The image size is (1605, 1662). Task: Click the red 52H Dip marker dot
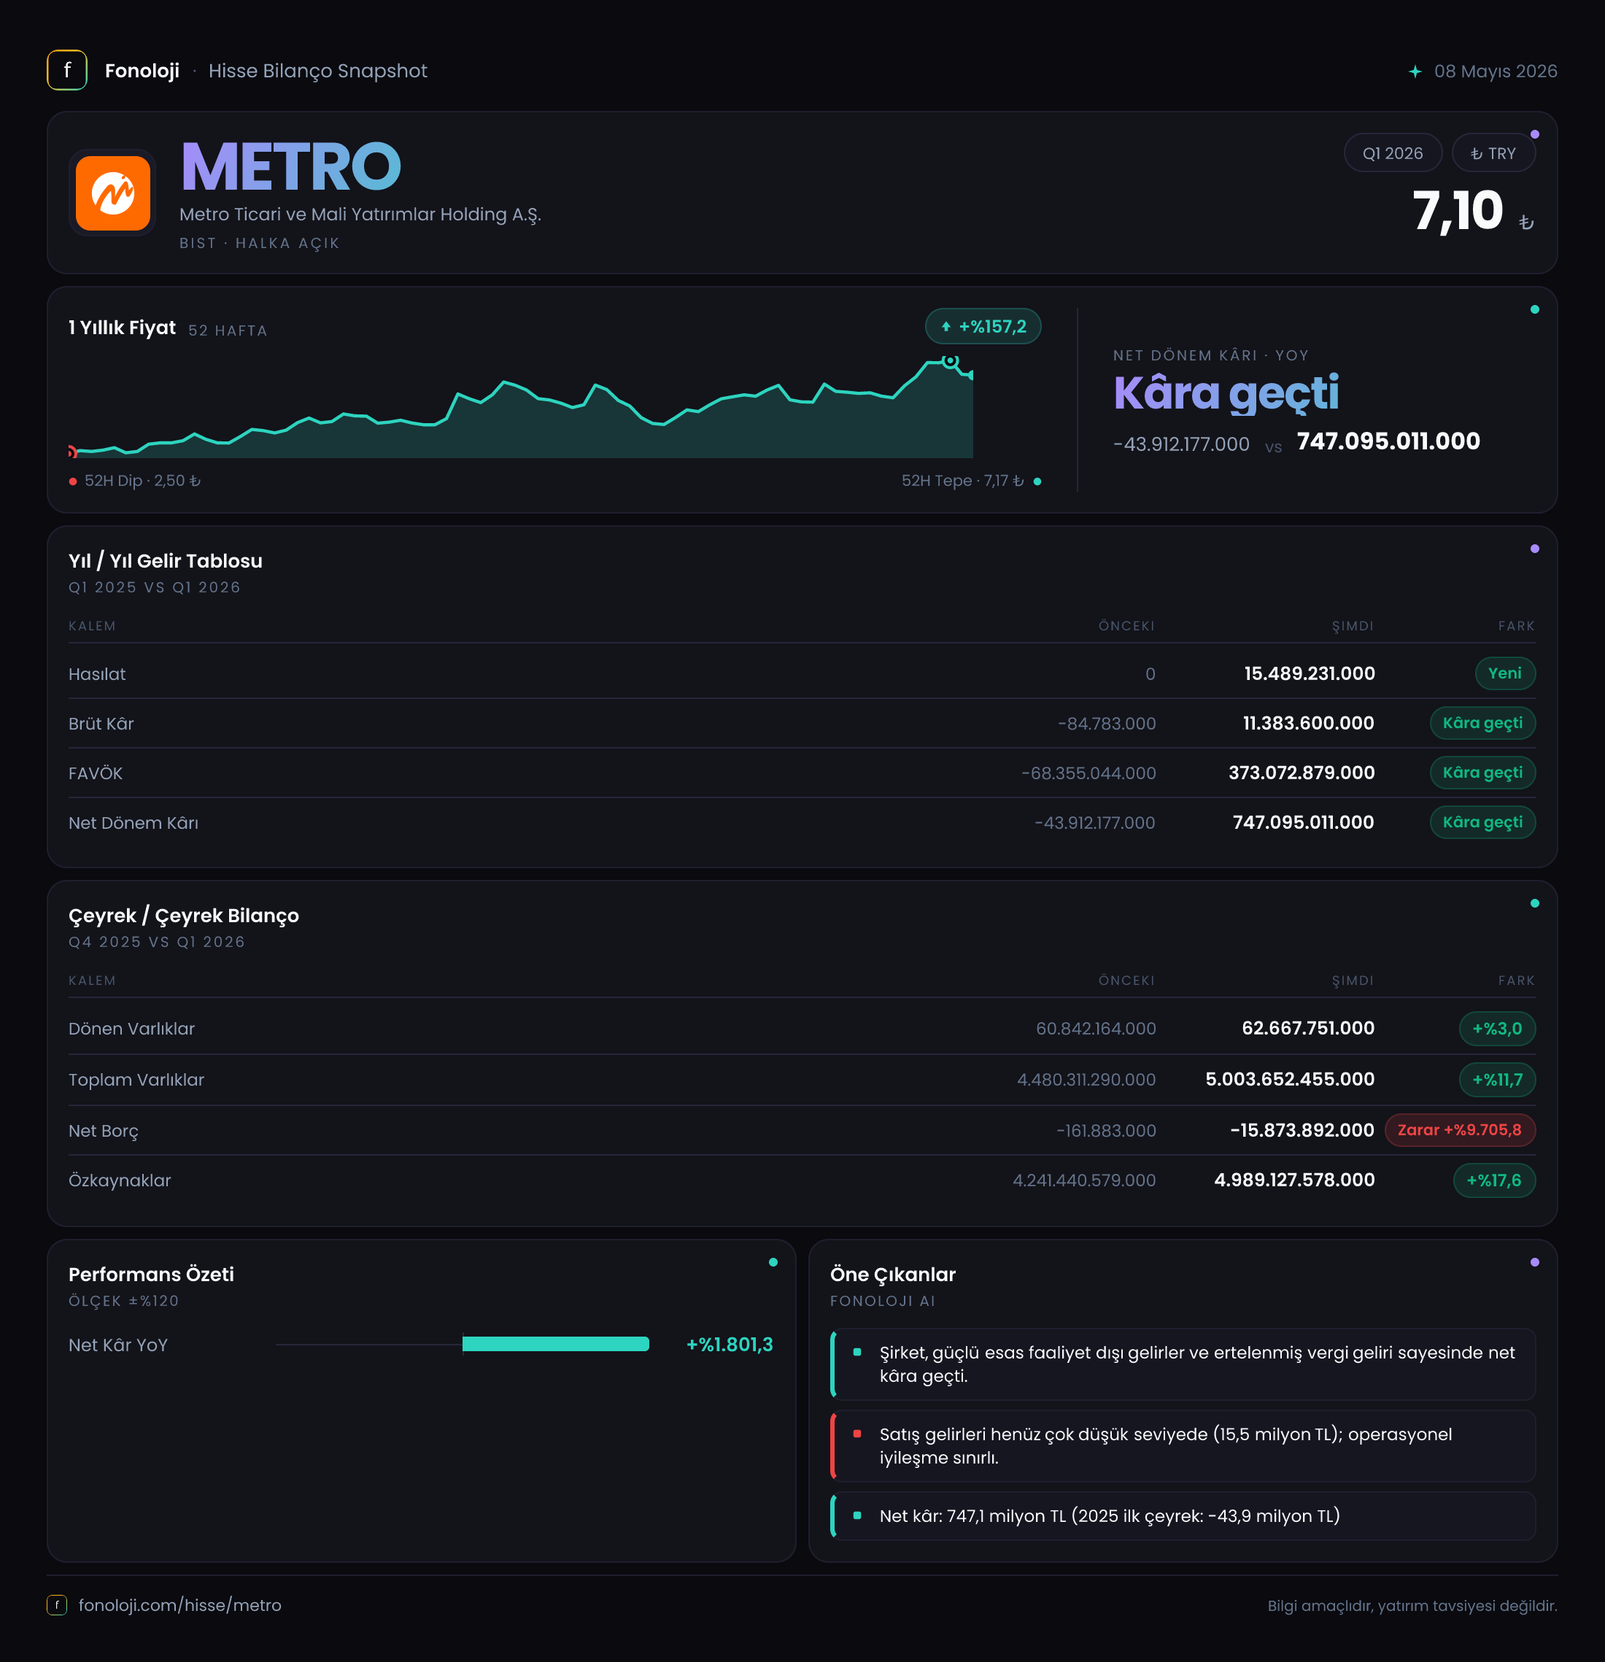click(x=73, y=482)
